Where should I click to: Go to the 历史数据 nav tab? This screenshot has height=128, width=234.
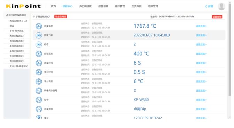pyautogui.click(x=136, y=6)
